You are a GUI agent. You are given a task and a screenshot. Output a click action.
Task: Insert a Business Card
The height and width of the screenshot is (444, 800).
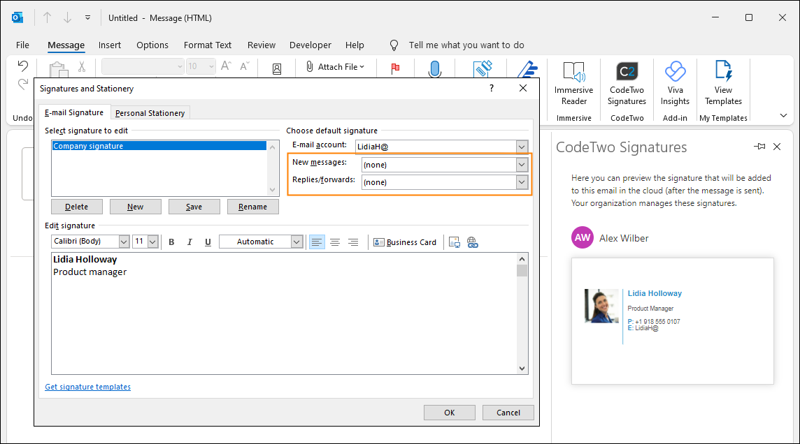pos(405,242)
